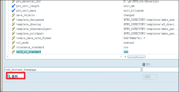Click the value column's horizontal scrollbar thumb
This screenshot has height=92, width=179.
136,57
